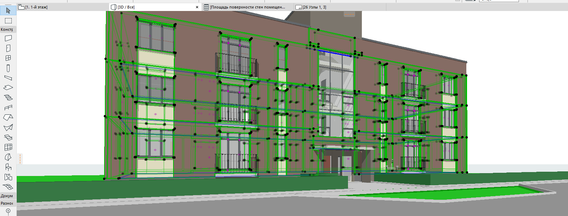The width and height of the screenshot is (568, 216).
Task: Select the Morph tool
Action: [8, 157]
